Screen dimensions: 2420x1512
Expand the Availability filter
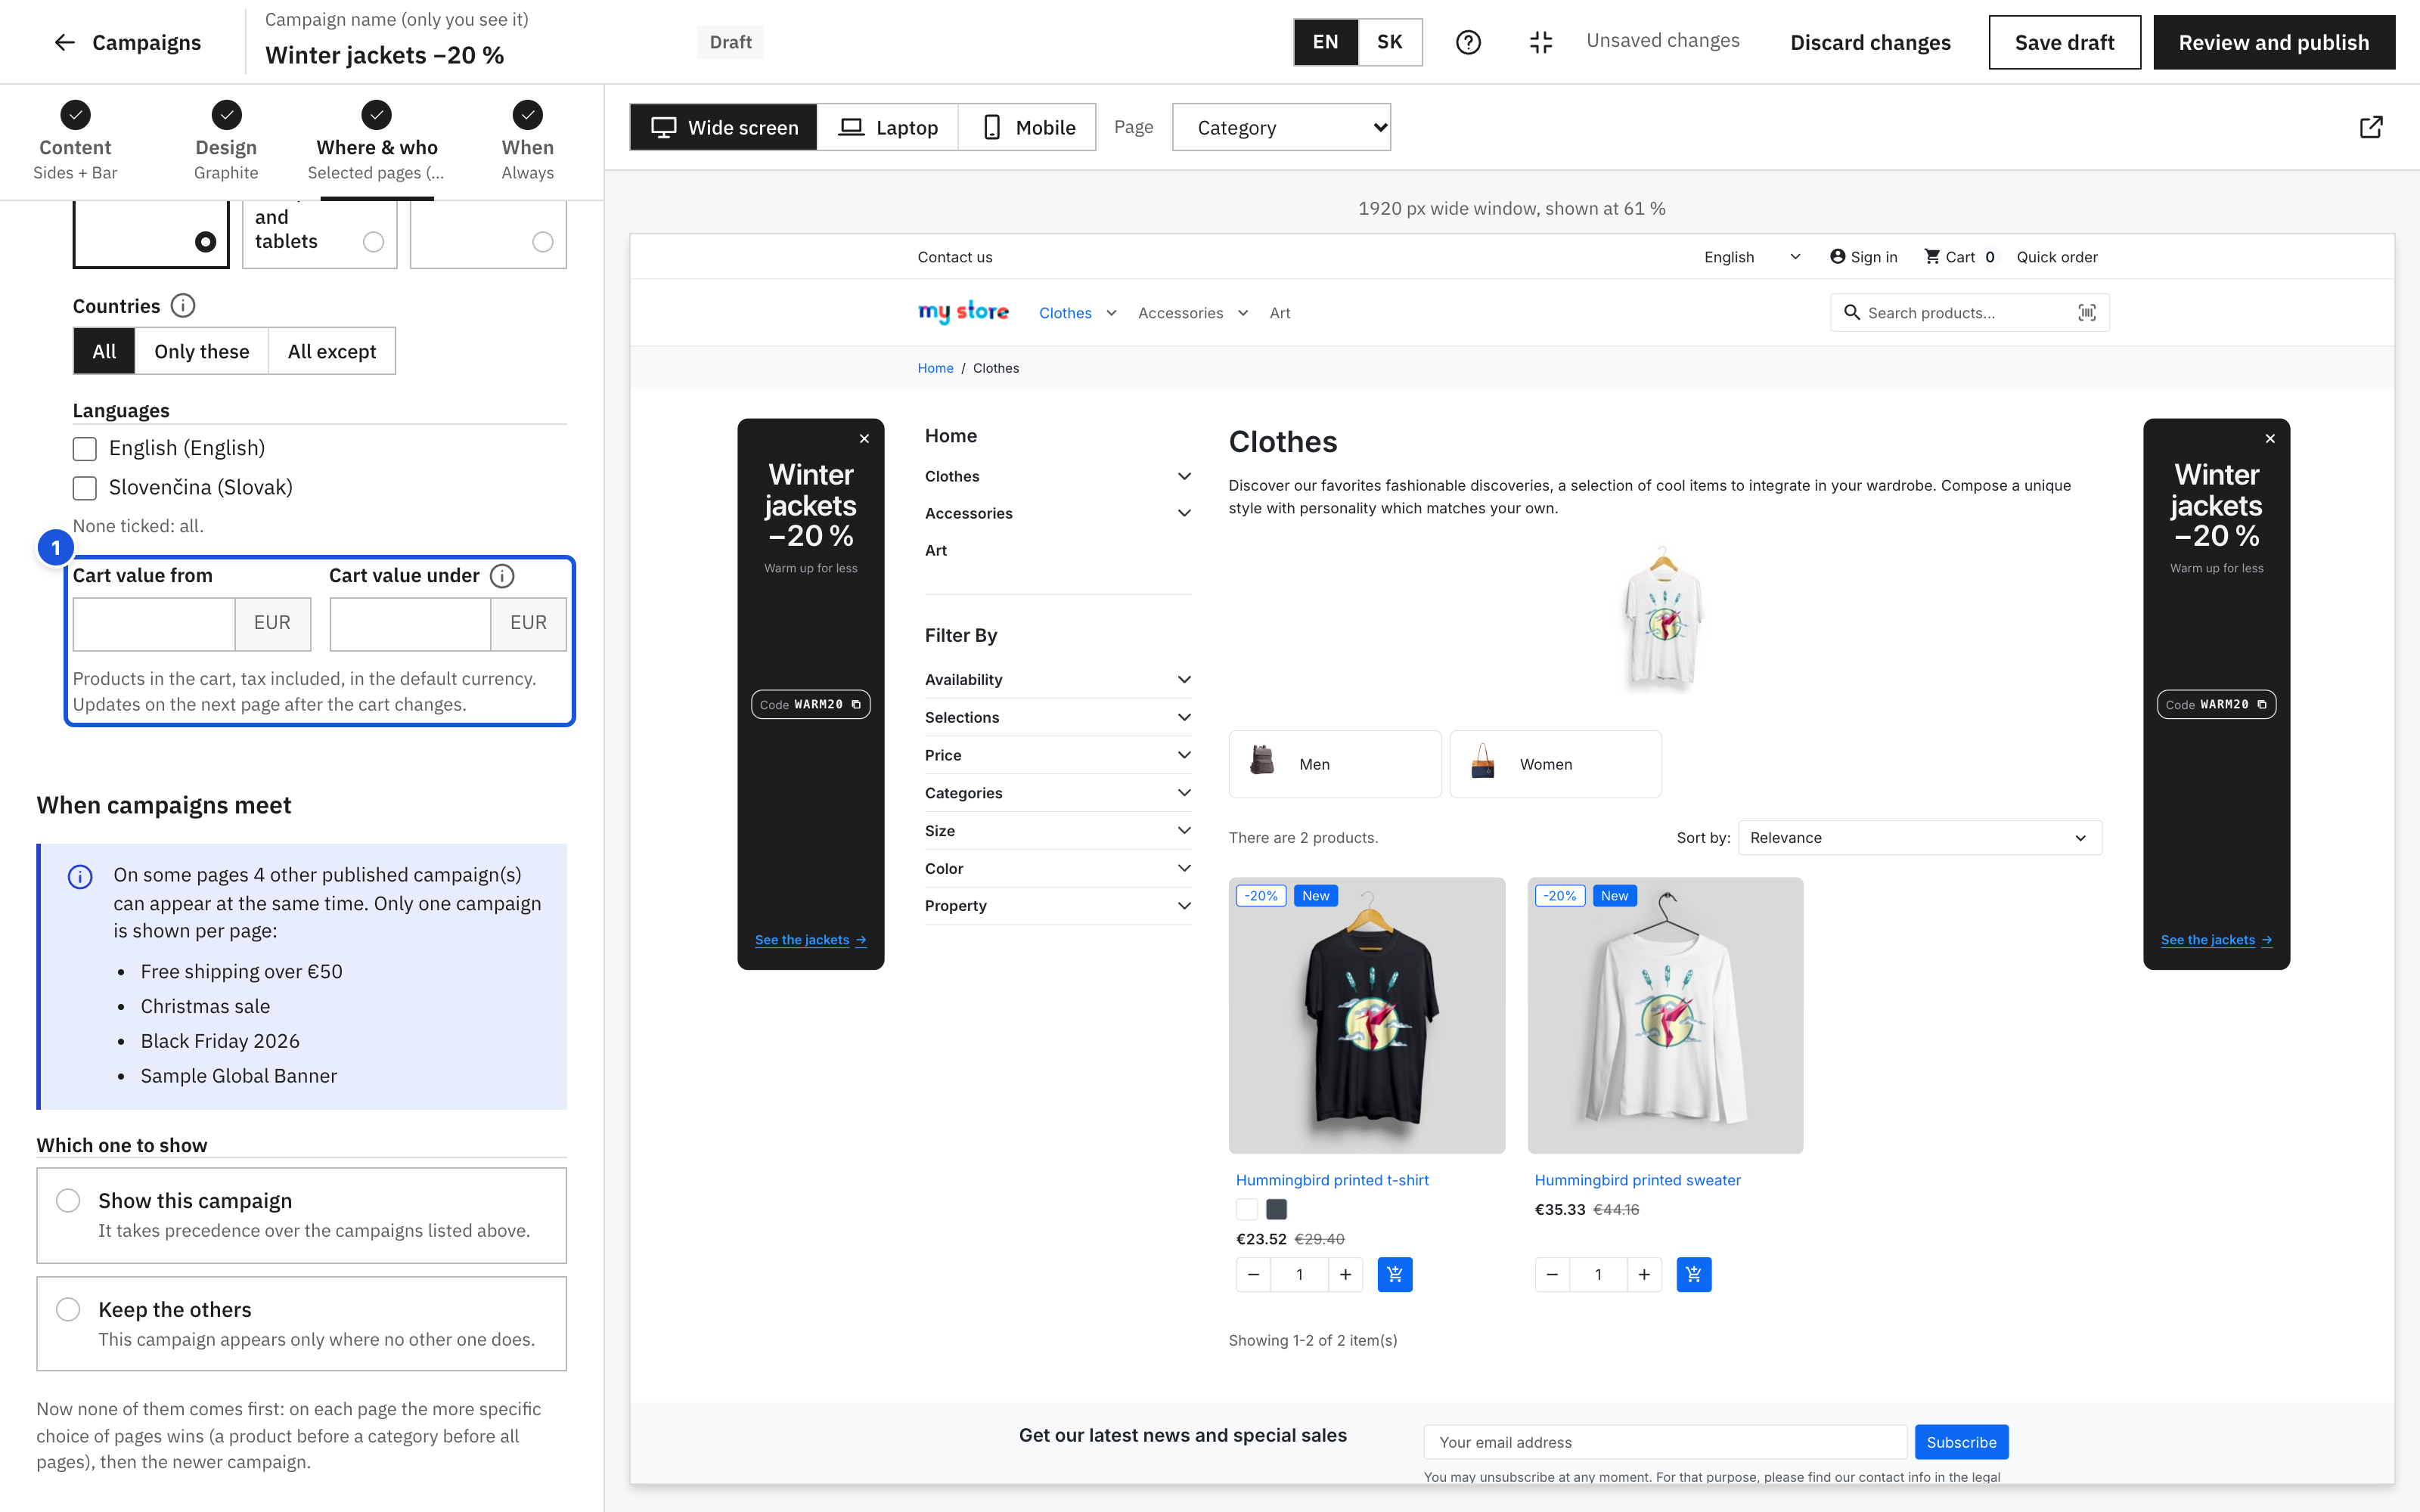point(1058,680)
